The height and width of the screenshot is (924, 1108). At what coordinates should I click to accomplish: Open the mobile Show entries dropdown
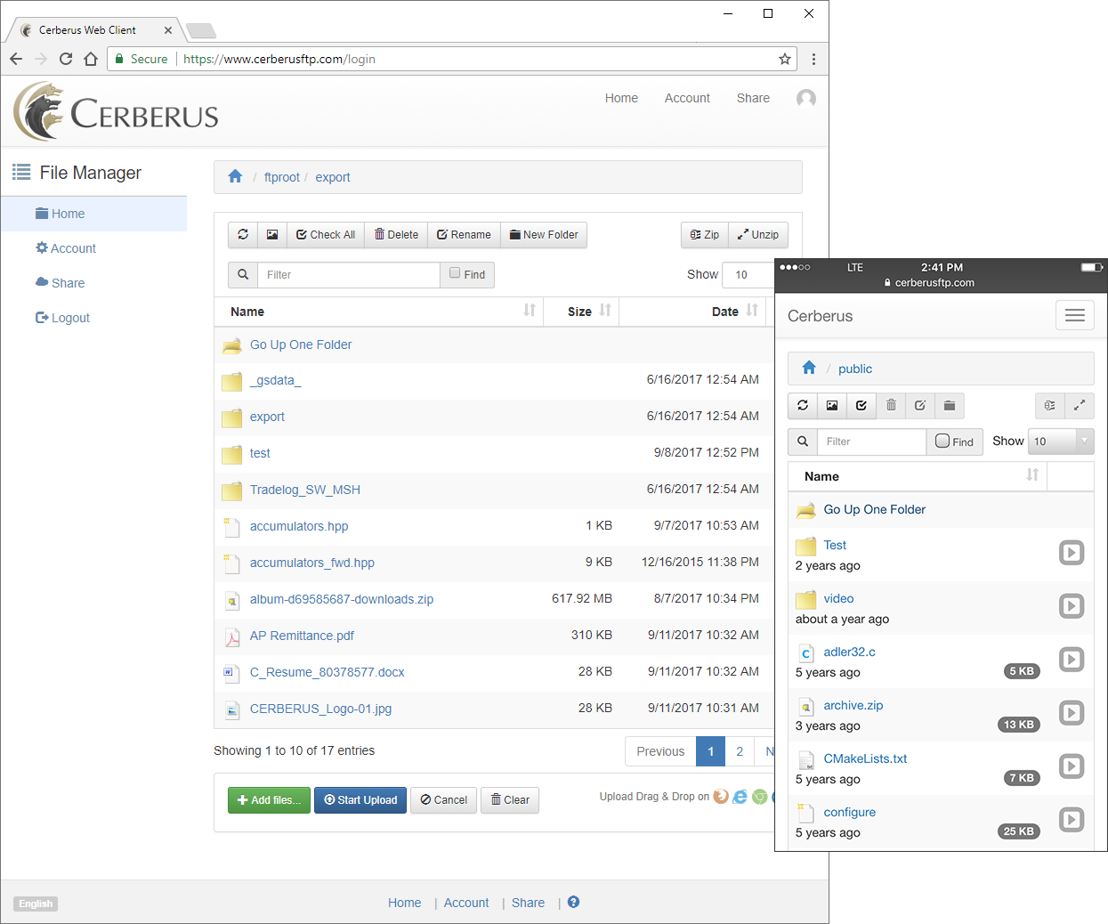1061,442
